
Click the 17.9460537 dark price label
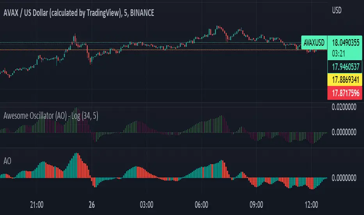345,67
